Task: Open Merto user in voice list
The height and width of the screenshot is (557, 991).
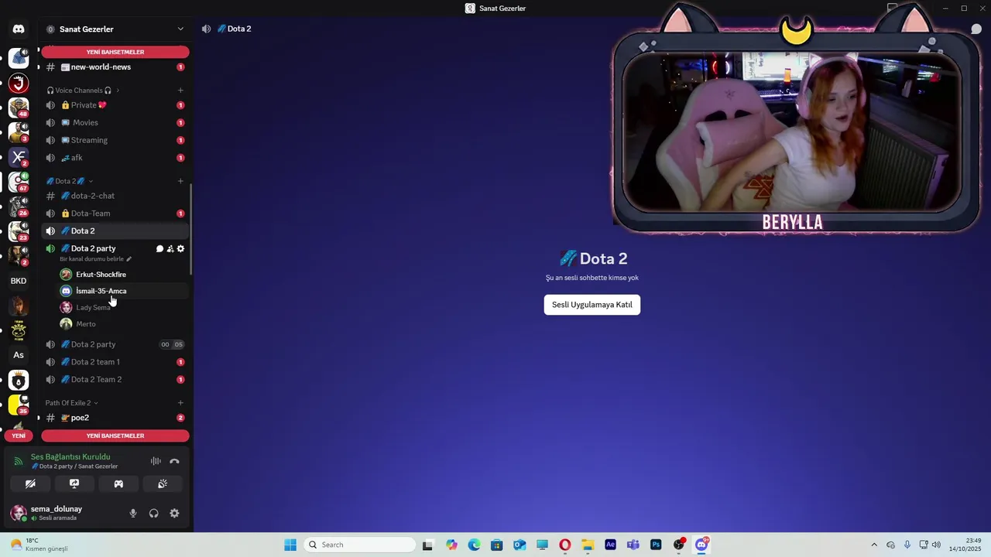Action: click(x=123, y=324)
